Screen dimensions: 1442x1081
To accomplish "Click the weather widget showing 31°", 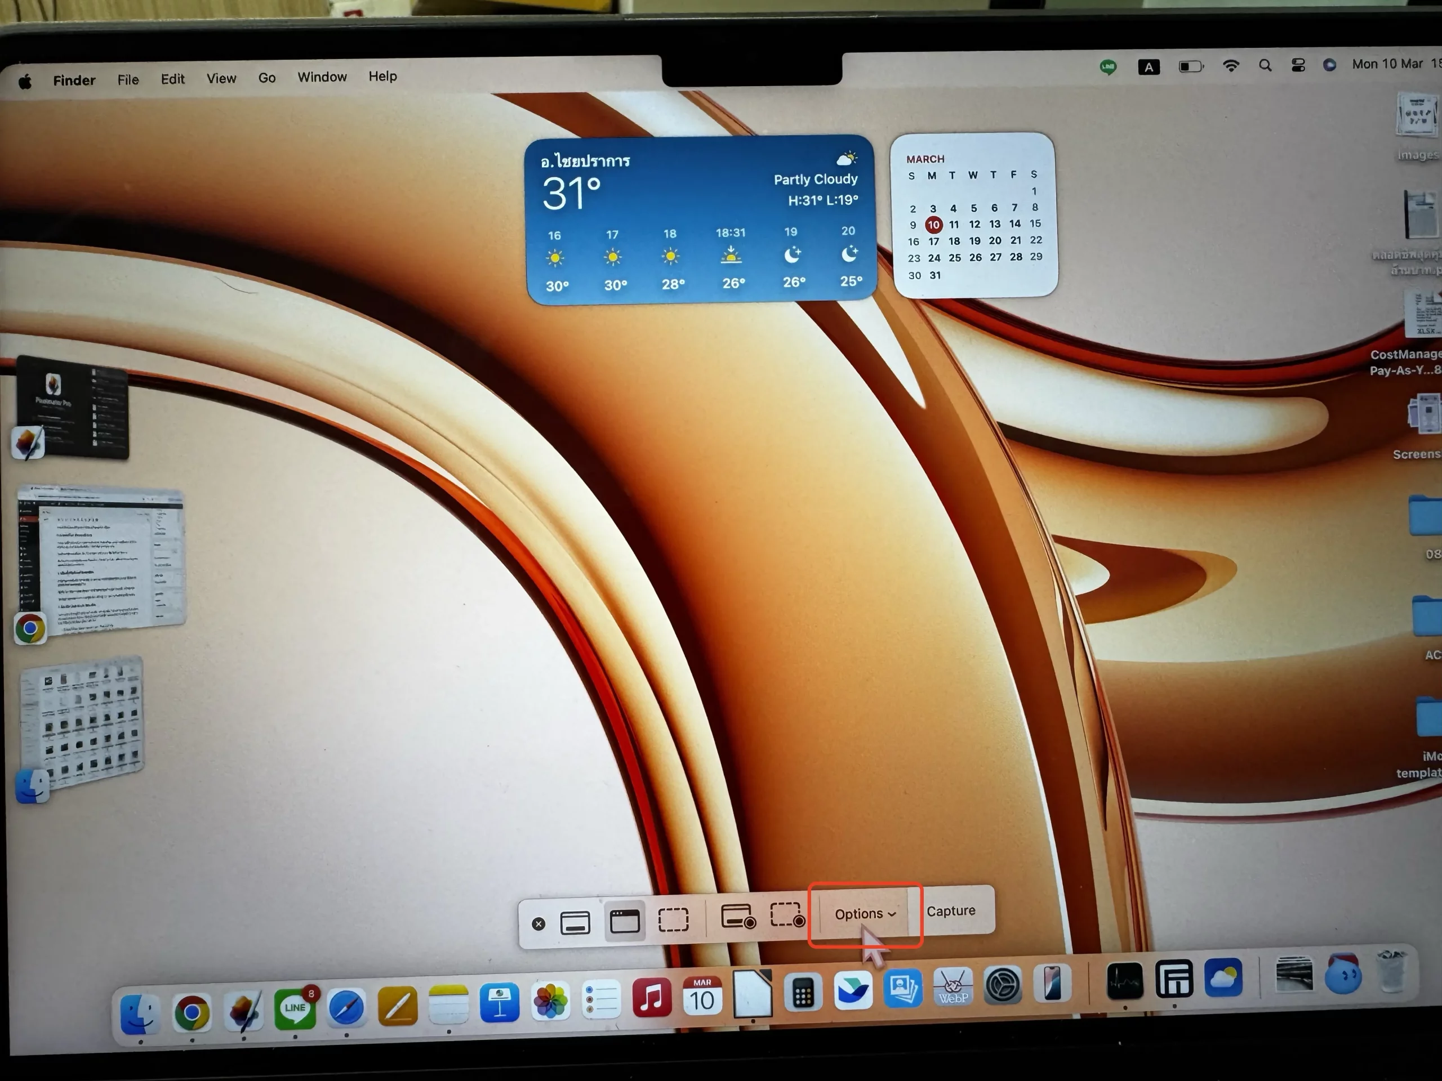I will click(700, 220).
